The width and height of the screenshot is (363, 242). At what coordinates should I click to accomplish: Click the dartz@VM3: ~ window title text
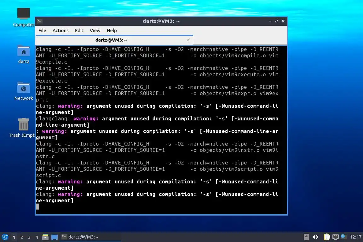click(x=161, y=21)
